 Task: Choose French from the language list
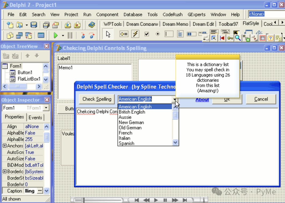[x=126, y=133]
